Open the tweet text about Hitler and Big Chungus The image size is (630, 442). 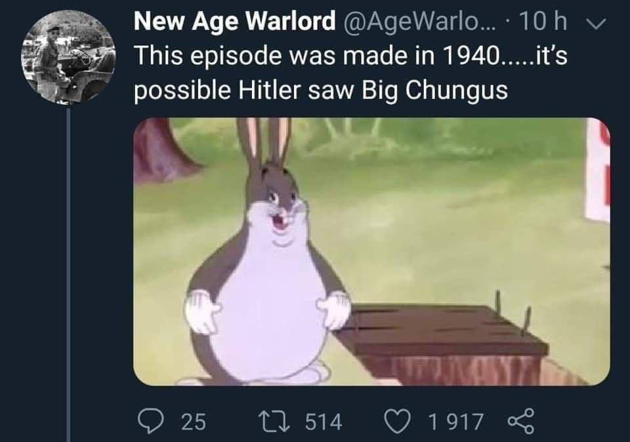point(350,73)
